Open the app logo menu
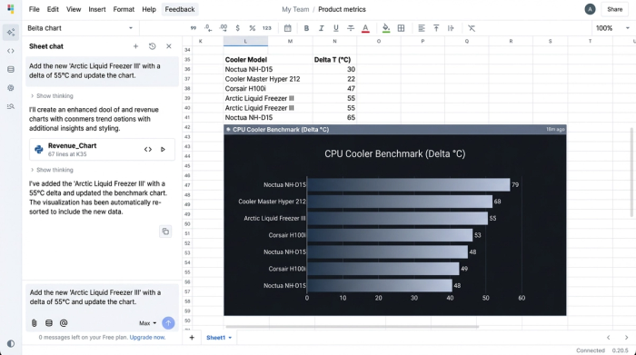The width and height of the screenshot is (636, 355). point(11,9)
